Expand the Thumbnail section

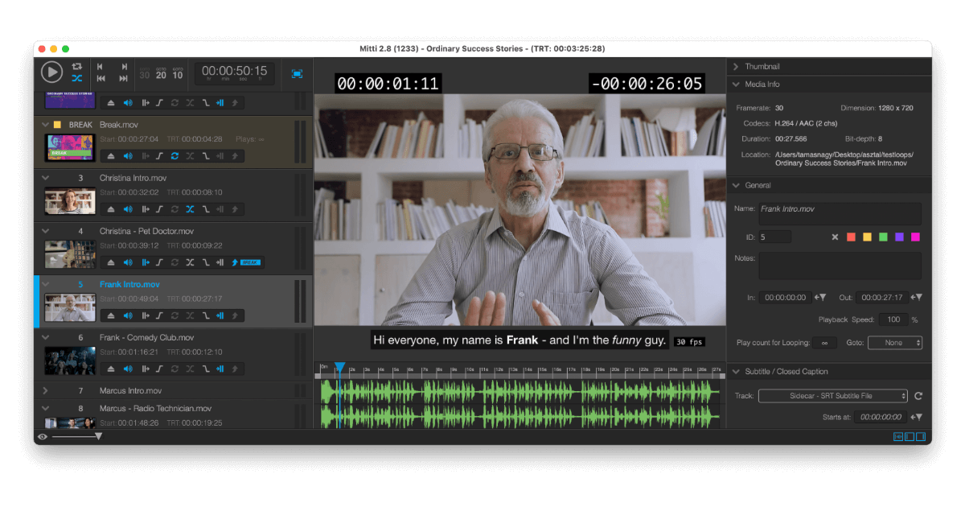(x=737, y=66)
